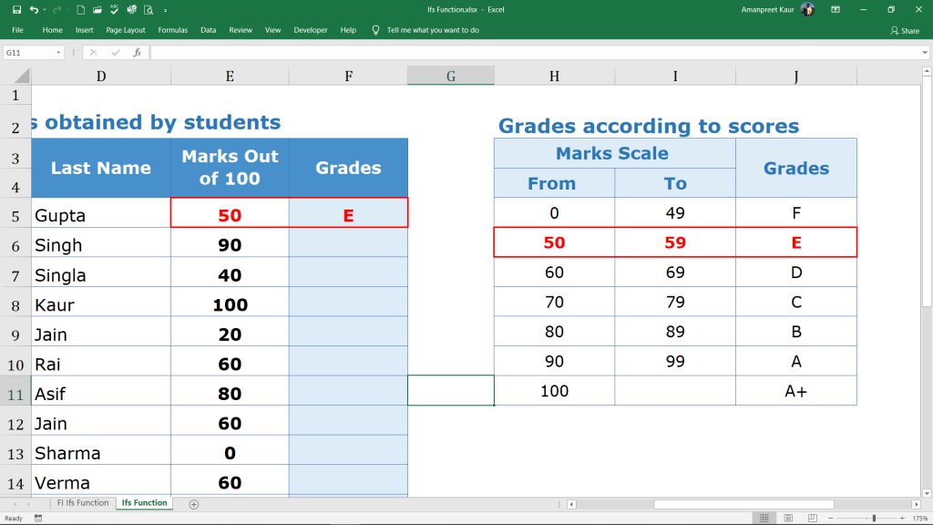Open the Spelling check icon
The width and height of the screenshot is (933, 525).
coord(114,9)
